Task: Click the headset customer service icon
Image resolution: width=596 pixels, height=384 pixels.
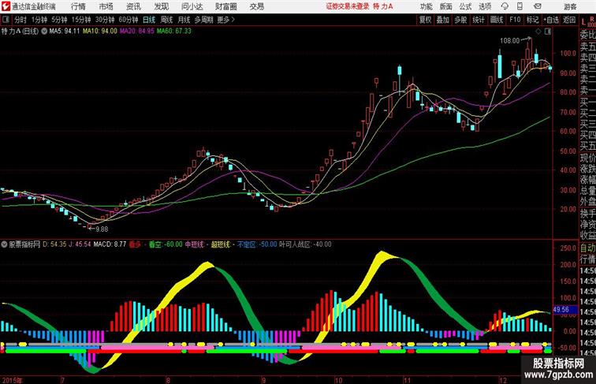Action: coord(505,6)
